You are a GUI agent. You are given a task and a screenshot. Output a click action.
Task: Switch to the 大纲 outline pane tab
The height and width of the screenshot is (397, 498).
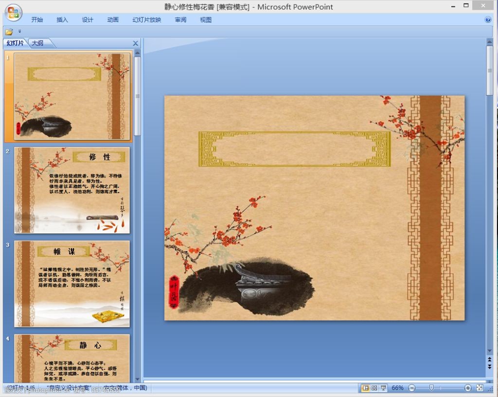click(38, 43)
